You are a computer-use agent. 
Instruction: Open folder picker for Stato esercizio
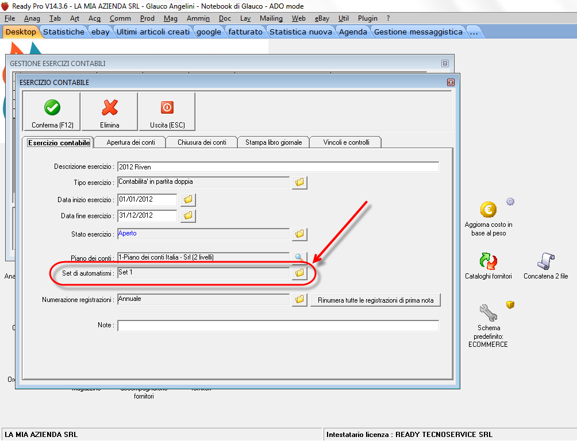(x=299, y=234)
